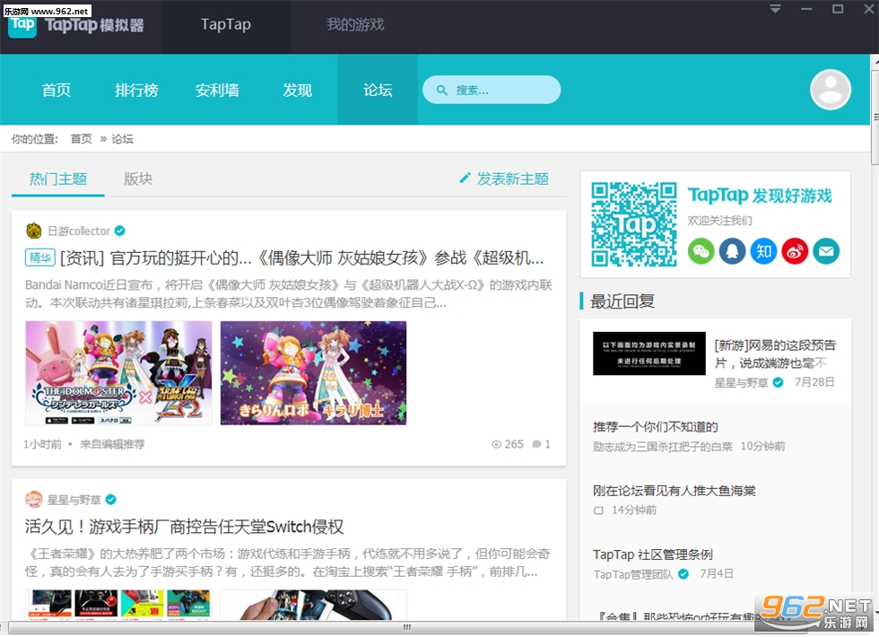The height and width of the screenshot is (637, 879).
Task: Open the TapTap 社区管理条例 reply link
Action: tap(653, 554)
